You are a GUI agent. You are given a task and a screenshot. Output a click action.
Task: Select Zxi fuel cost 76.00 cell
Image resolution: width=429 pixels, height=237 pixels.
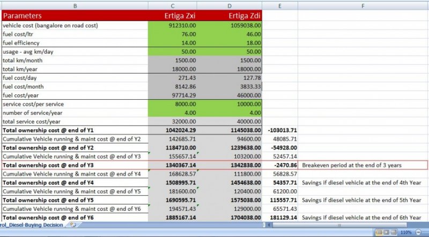coord(172,34)
